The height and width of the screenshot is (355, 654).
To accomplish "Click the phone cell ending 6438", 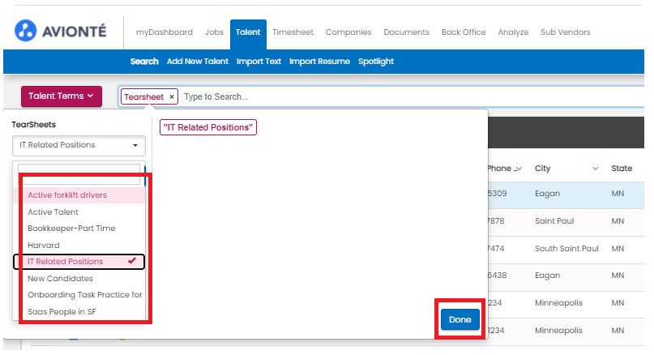I will coord(497,276).
